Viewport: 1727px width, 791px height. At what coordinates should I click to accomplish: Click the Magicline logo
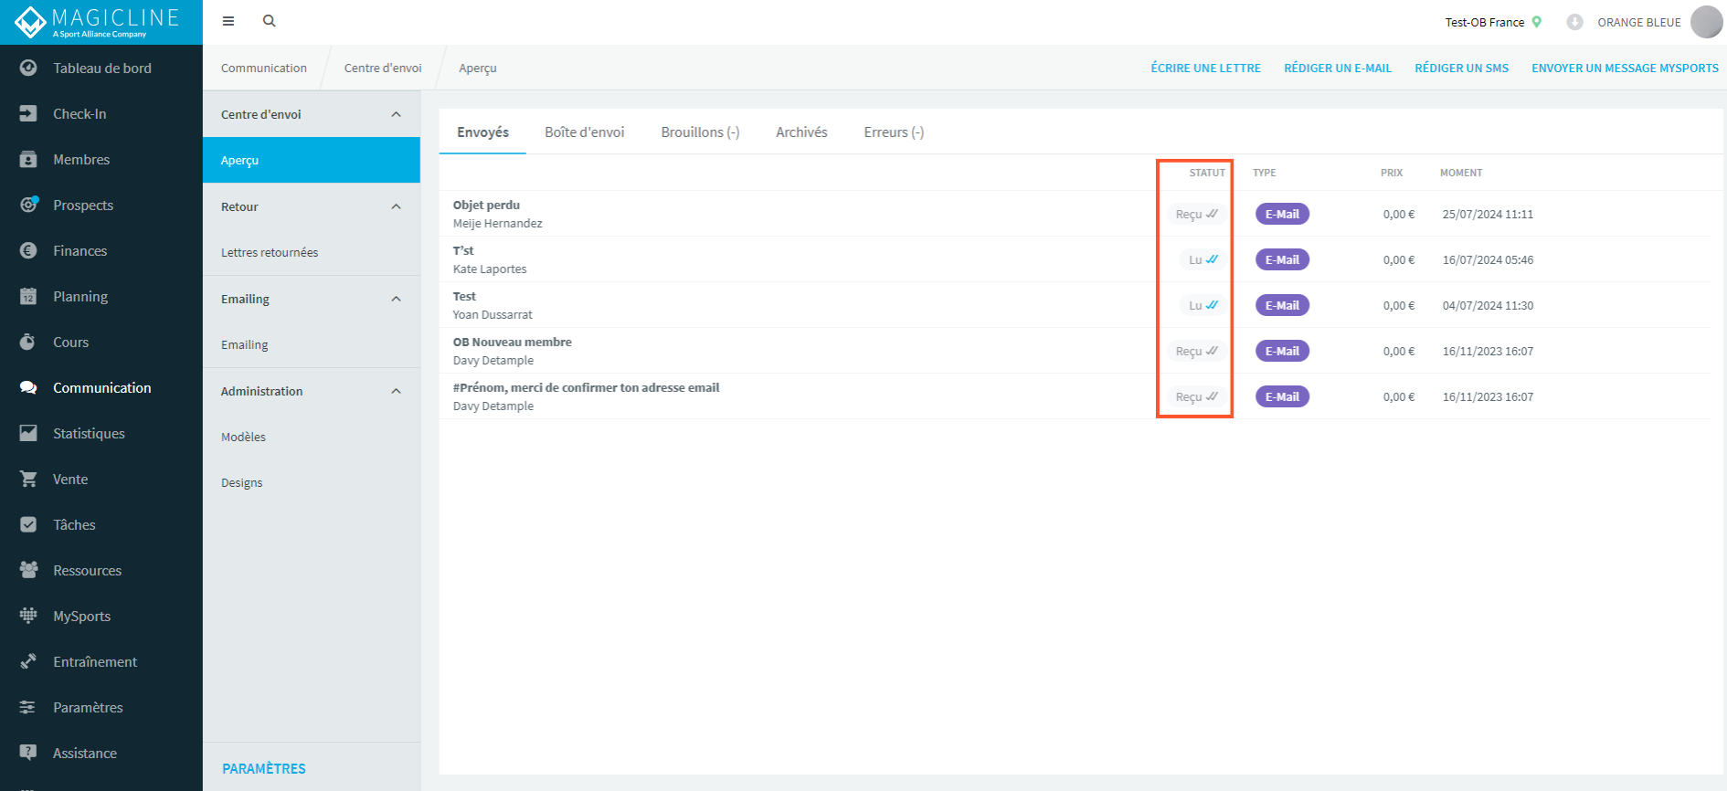98,22
